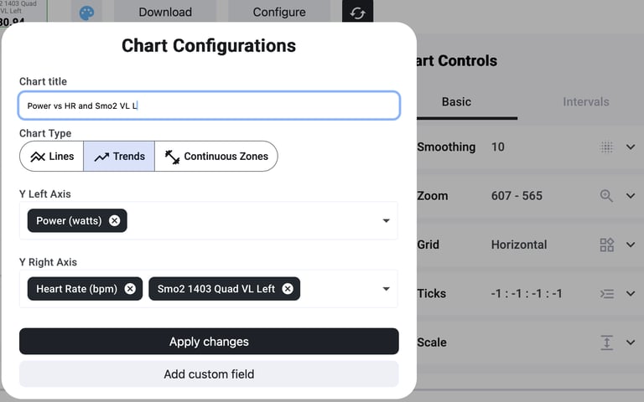Select Lines chart type
644x402 pixels.
coord(52,157)
